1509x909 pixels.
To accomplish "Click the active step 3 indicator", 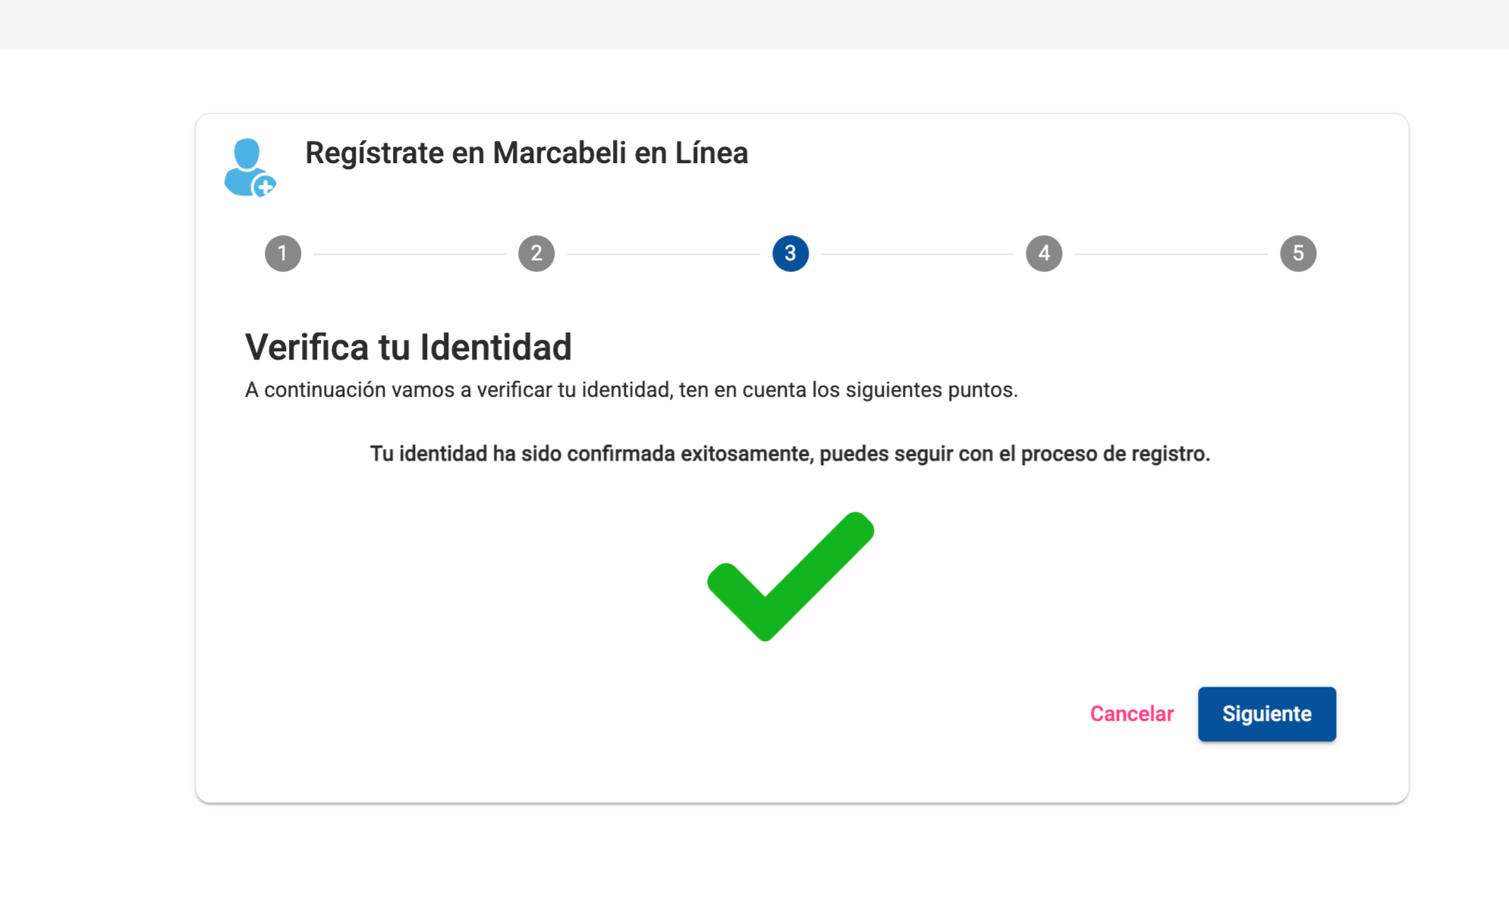I will [790, 253].
